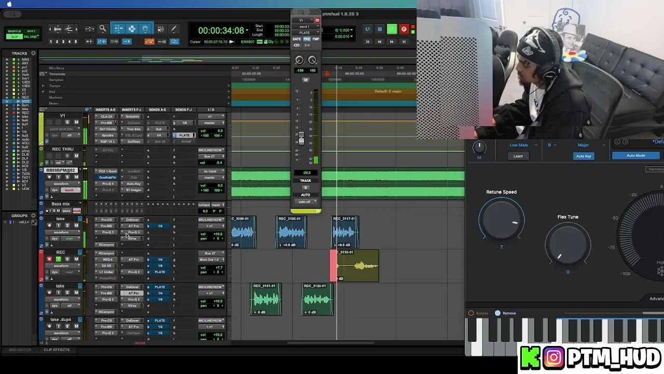Click Auto-Tune Learn button
Screen dimensions: 664x374
[518, 156]
